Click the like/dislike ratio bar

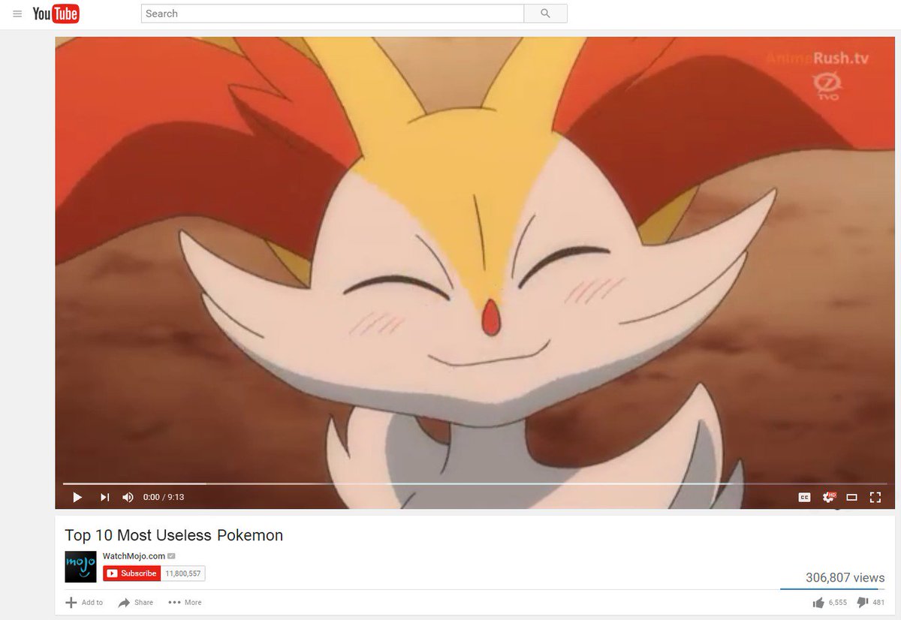click(x=833, y=589)
